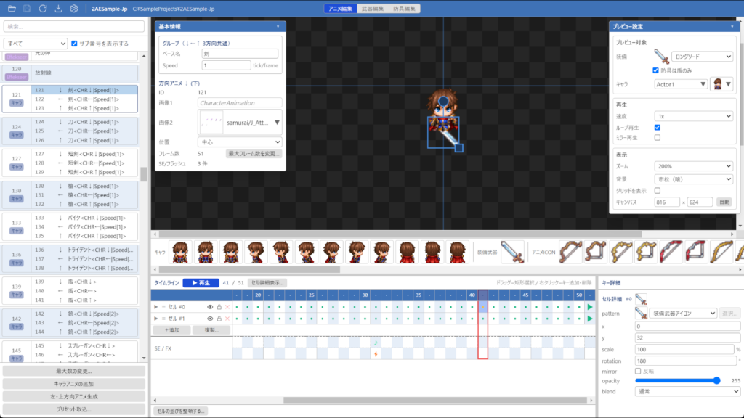Lock the セル #1 row with the padlock icon
Screen dimensions: 744x418
point(219,319)
